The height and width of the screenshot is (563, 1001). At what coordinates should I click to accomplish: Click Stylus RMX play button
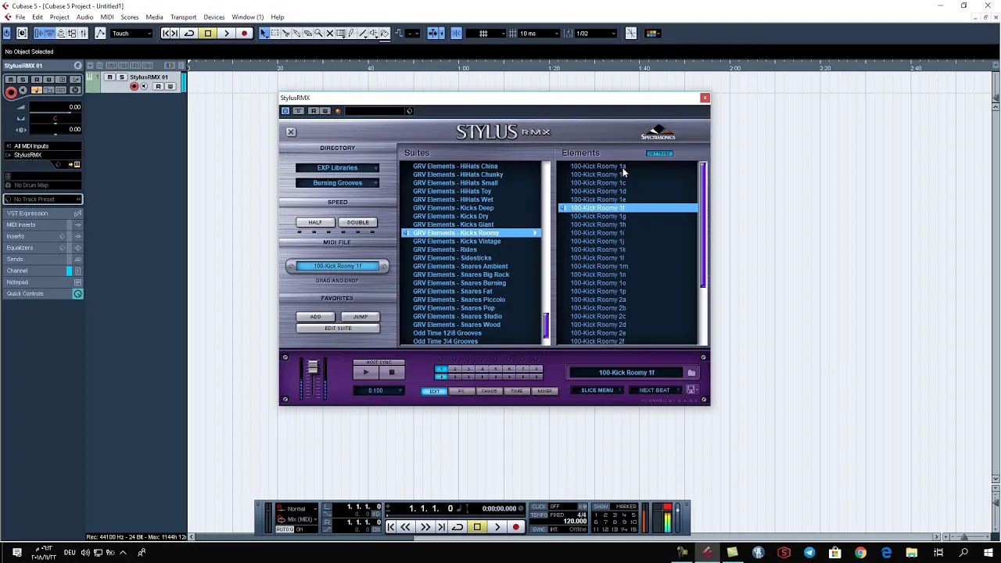365,374
